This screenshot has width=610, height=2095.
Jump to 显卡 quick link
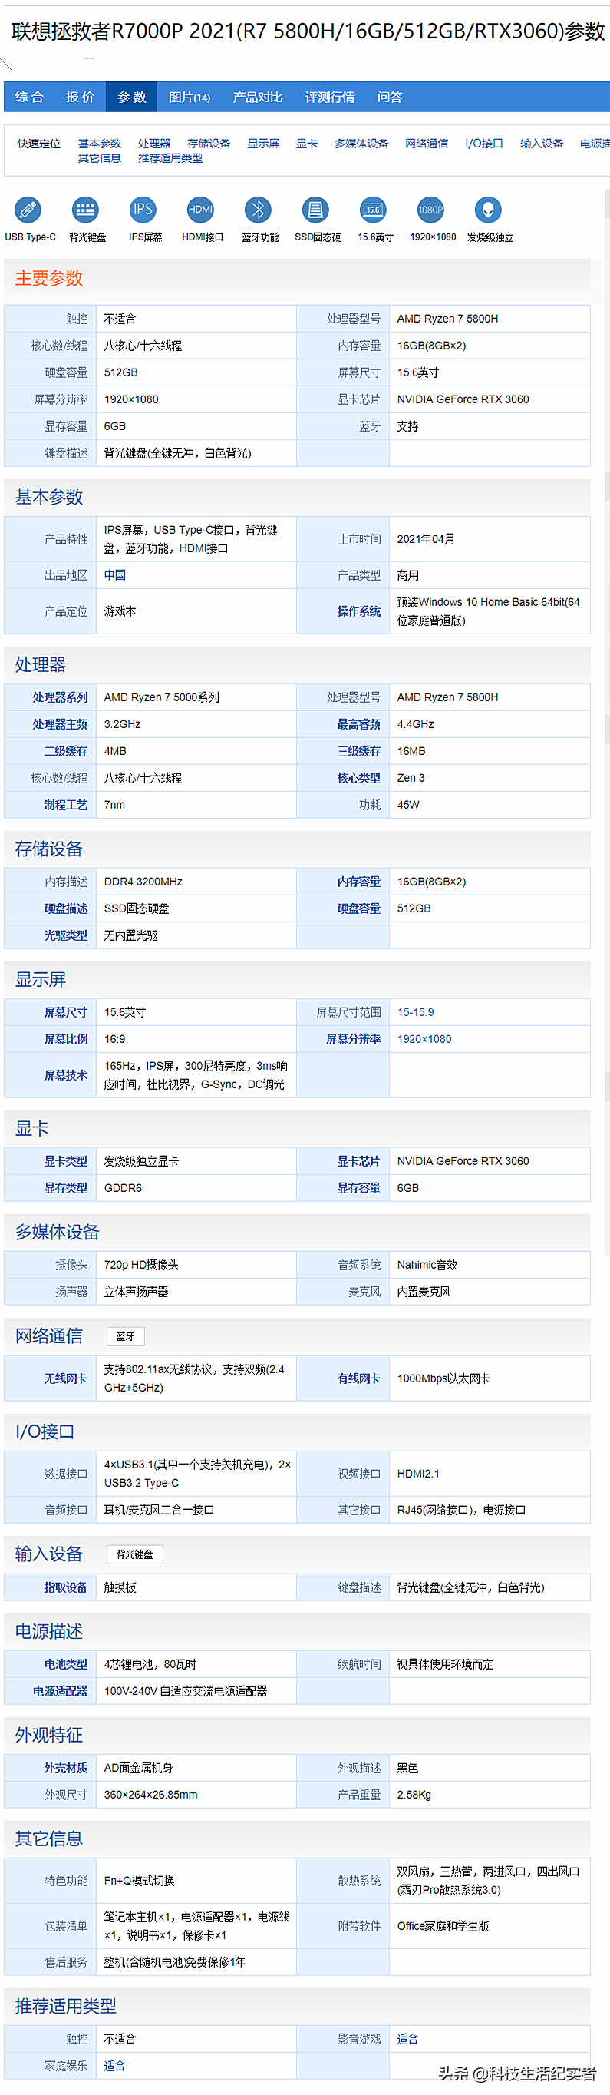tap(307, 143)
